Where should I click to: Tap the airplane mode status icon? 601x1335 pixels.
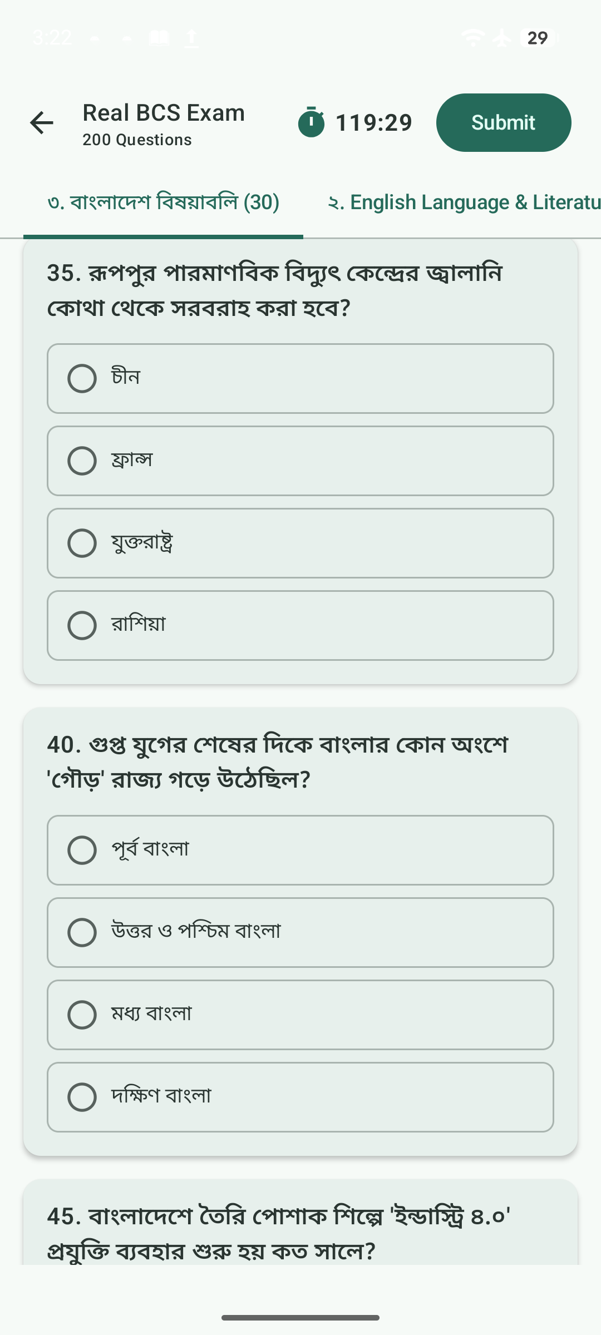coord(502,38)
